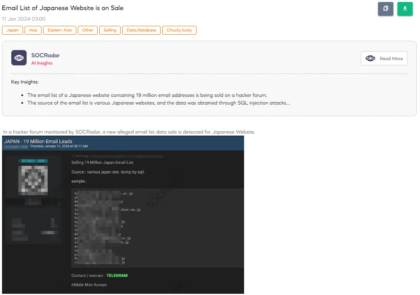This screenshot has width=420, height=295.
Task: Select the Eastern Asia tag
Action: pyautogui.click(x=60, y=30)
